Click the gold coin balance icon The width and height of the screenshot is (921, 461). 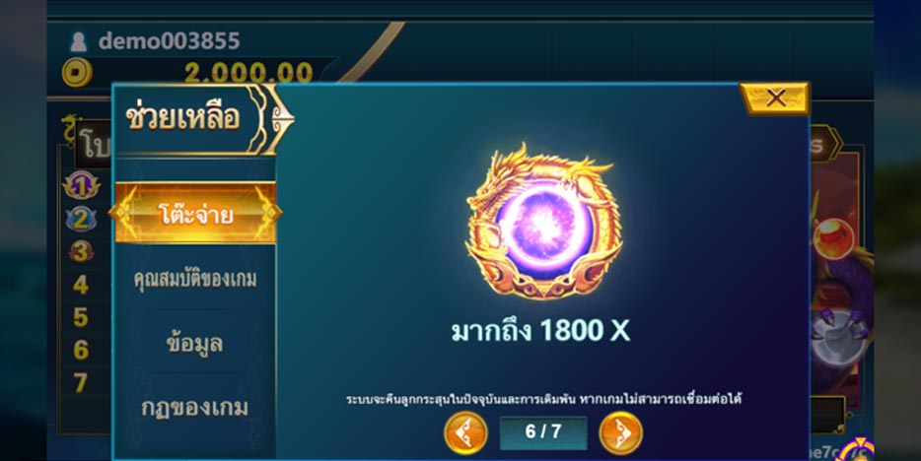point(77,72)
